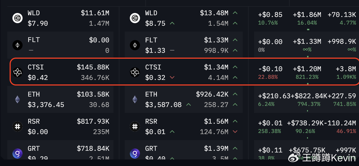Viewport: 359px width, 166px height.
Task: Click the ETH diamond icon in middle column
Action: coord(135,99)
